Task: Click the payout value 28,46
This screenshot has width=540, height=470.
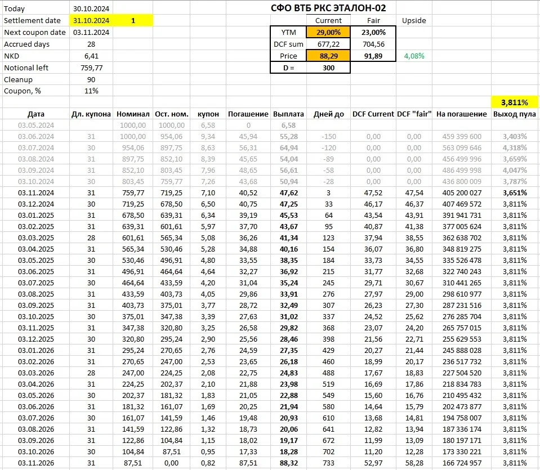Action: tap(289, 339)
